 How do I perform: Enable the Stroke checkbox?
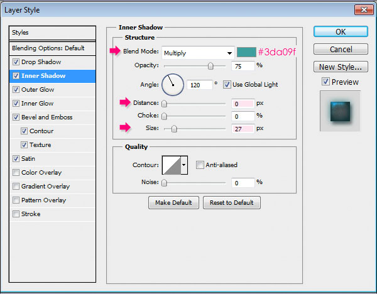[x=16, y=214]
